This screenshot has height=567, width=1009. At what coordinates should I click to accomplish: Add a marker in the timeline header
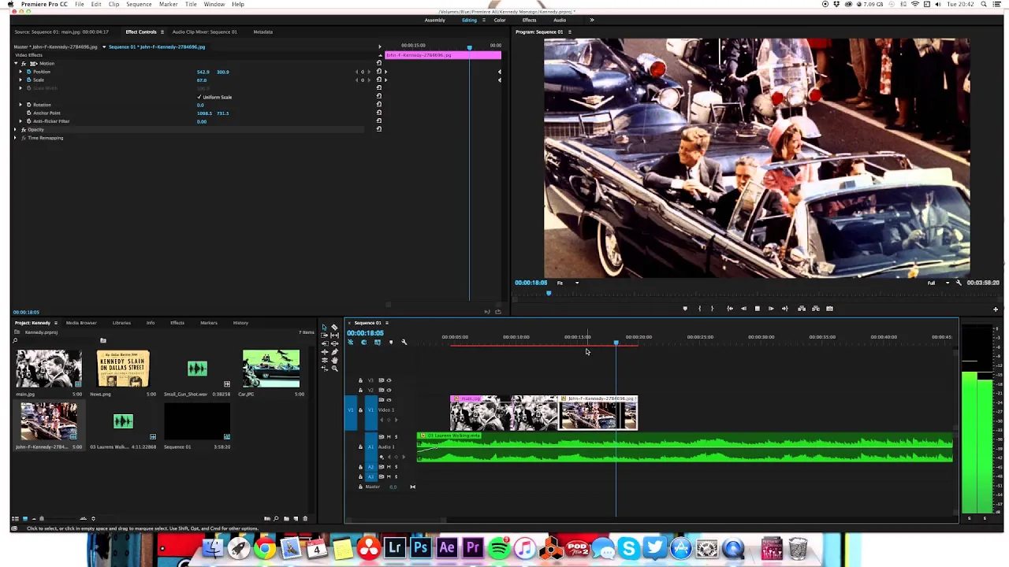coord(390,342)
